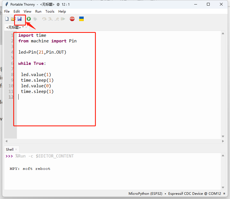The width and height of the screenshot is (230, 199).
Task: Open the Tools menu
Action: click(50, 12)
